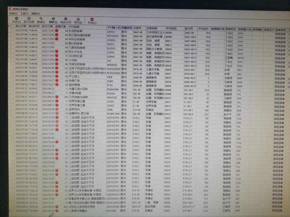Click the red overdue dot in 闪闪的红星 row
Viewport: 290px width, 217px height.
coord(57,55)
